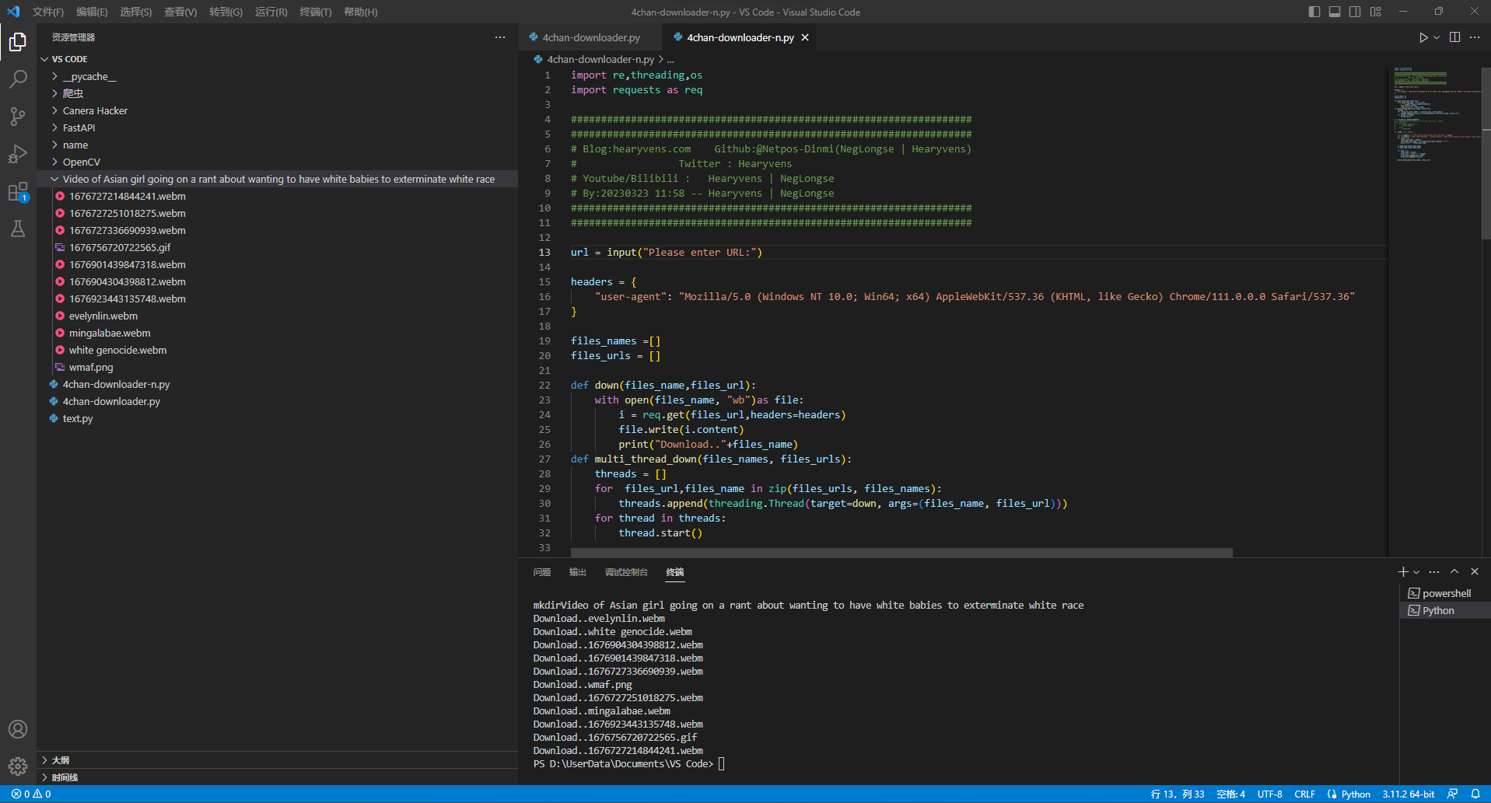Click the Run Python File play button
This screenshot has height=803, width=1491.
[1423, 37]
